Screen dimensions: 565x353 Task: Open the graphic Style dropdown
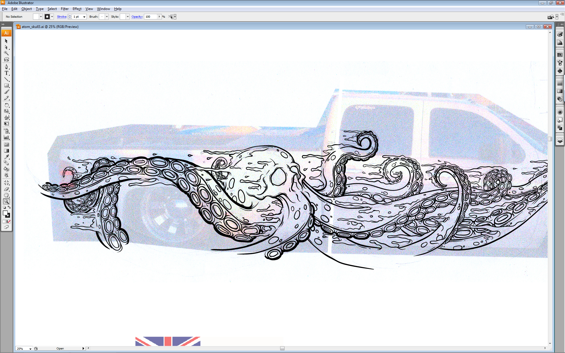click(128, 17)
